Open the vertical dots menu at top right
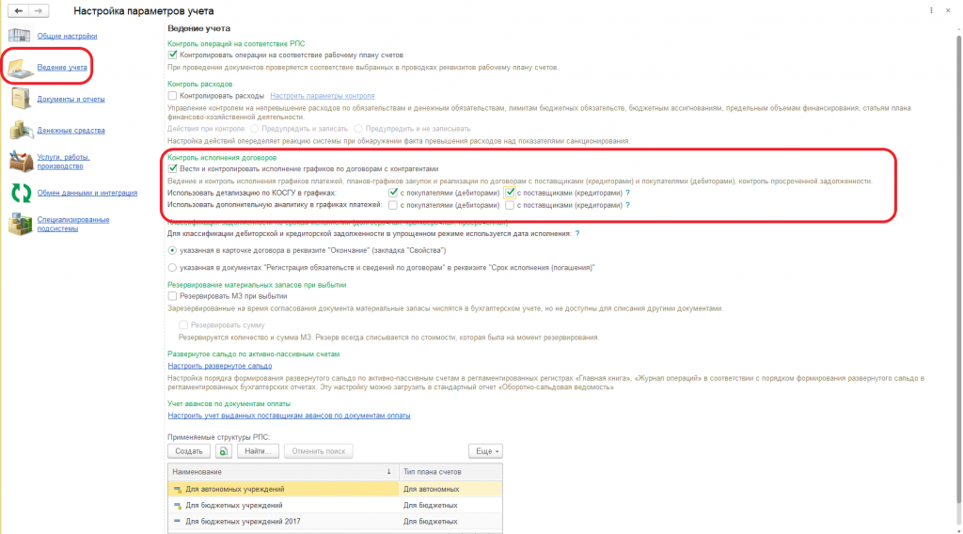Screen dimensions: 963x534 tap(931, 10)
